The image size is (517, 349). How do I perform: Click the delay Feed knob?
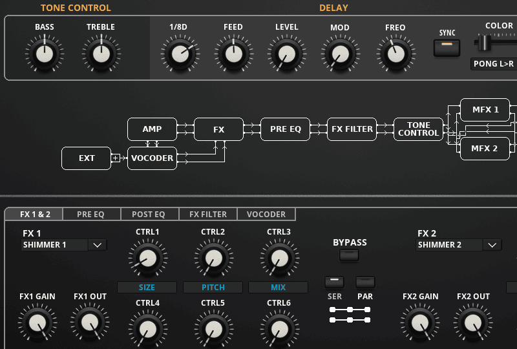coord(233,54)
